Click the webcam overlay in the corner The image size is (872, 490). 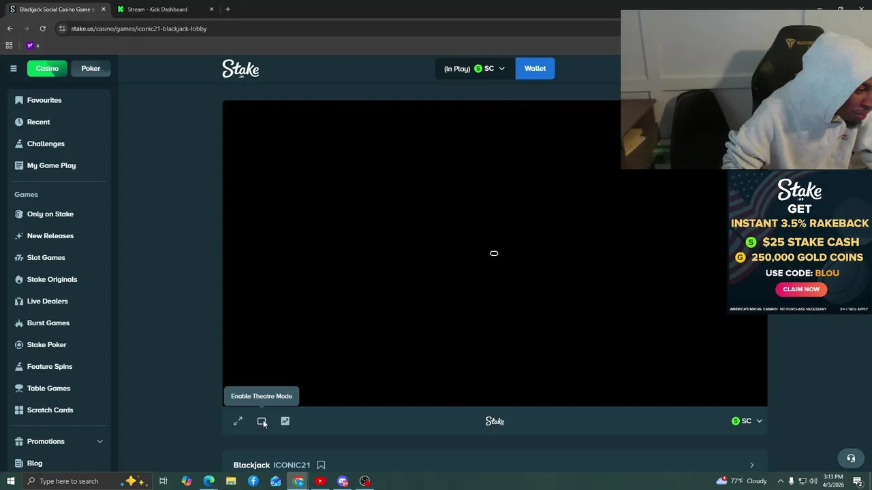click(746, 89)
